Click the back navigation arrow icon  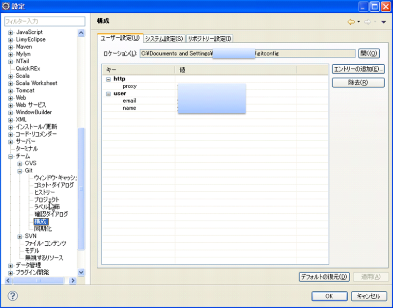pos(351,22)
